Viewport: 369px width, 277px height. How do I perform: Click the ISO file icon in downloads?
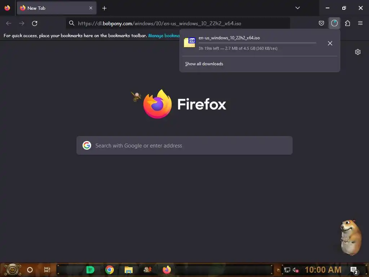pos(190,43)
